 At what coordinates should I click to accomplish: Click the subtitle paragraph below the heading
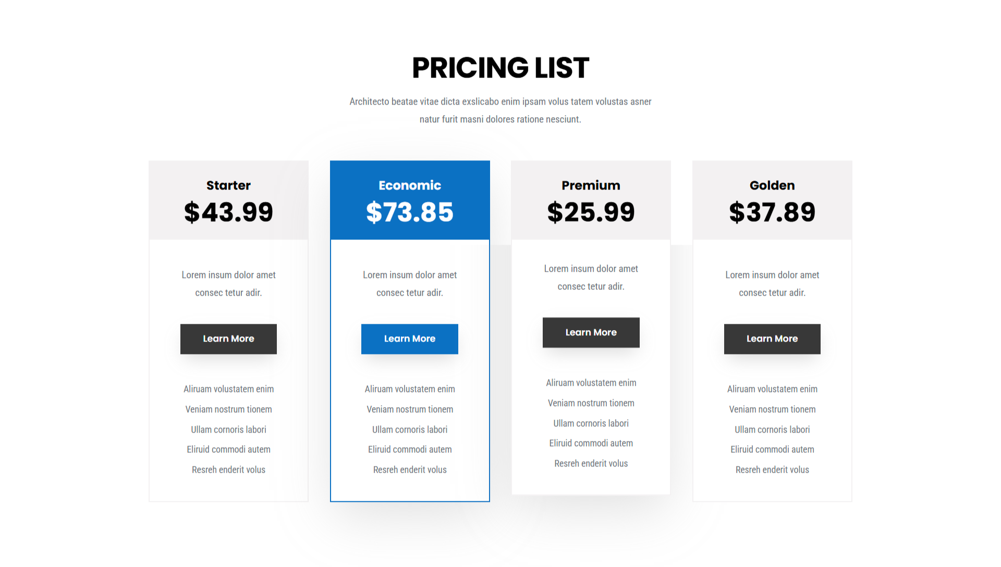500,110
